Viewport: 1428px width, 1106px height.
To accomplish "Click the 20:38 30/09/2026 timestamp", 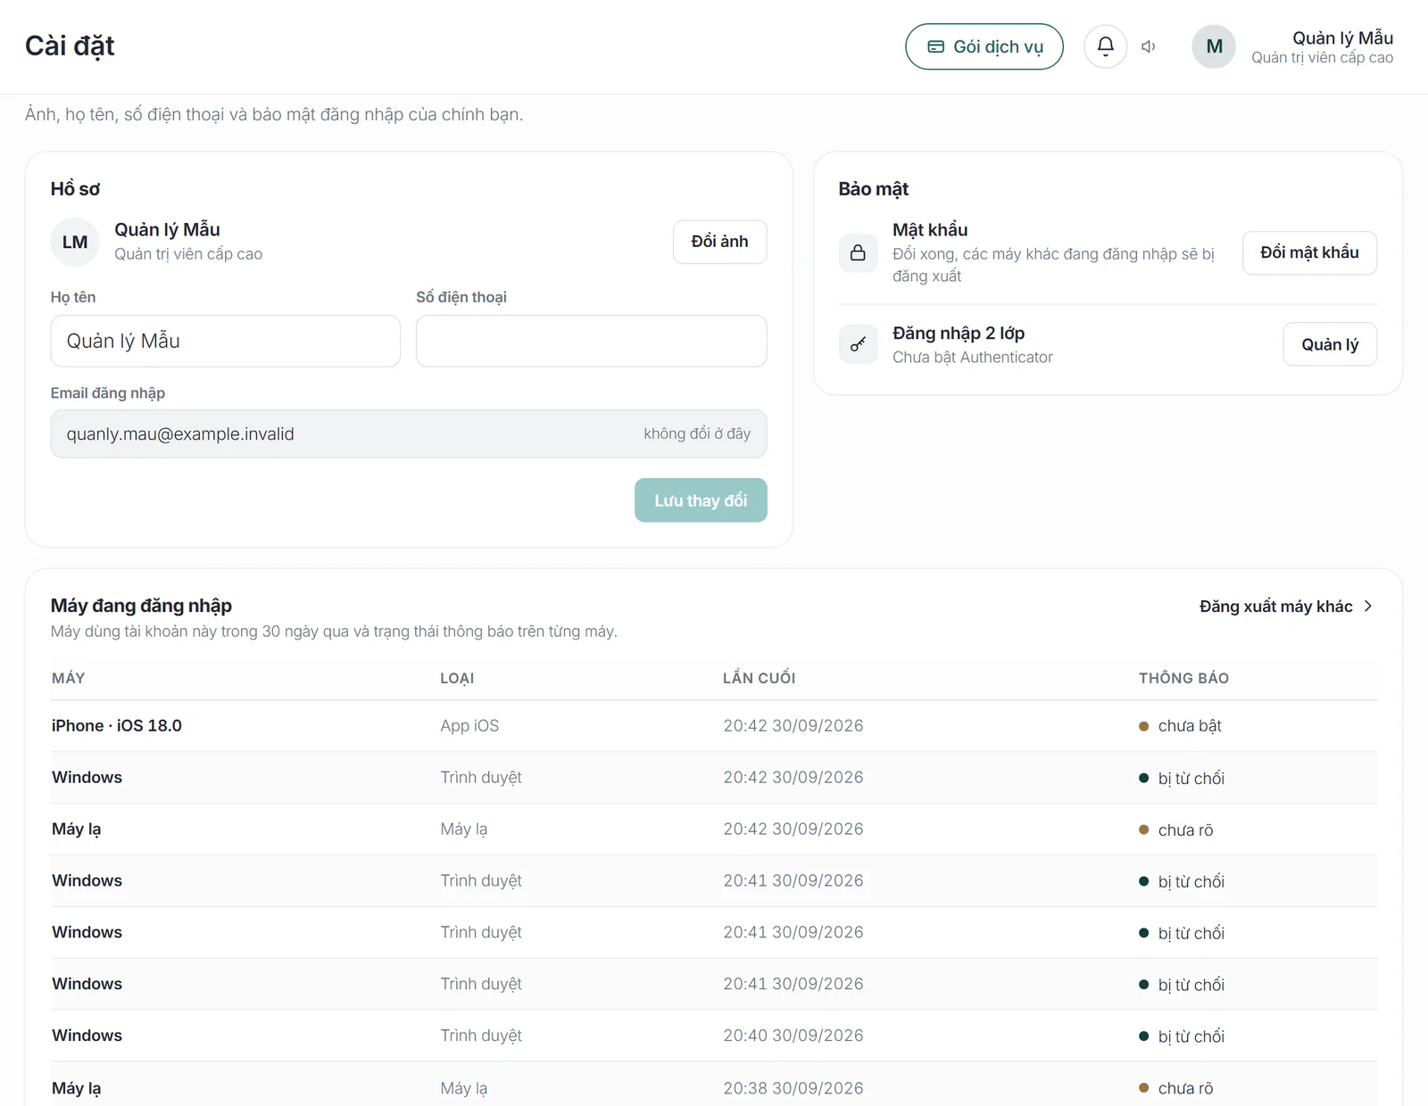I will tap(793, 1088).
